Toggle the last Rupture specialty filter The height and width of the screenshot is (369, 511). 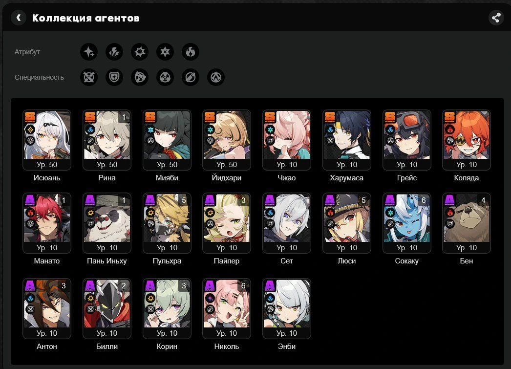point(216,77)
